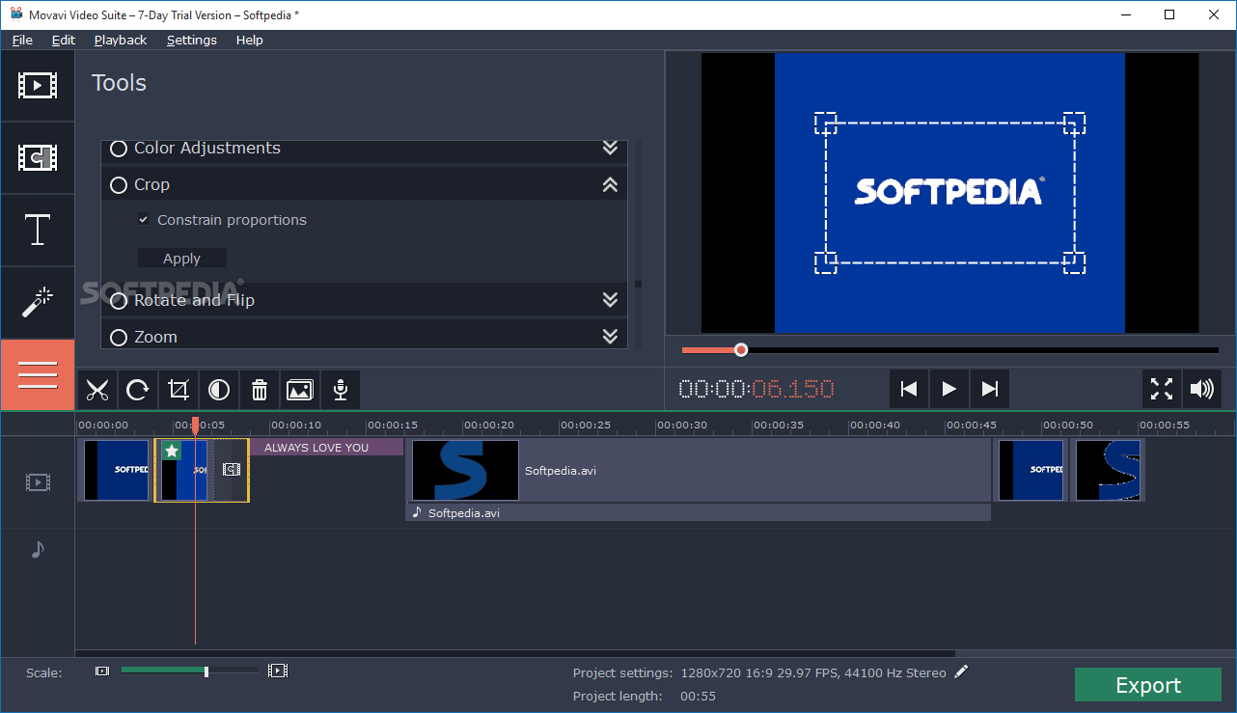Select the More tools hamburger tab
The height and width of the screenshot is (713, 1237).
click(x=38, y=375)
